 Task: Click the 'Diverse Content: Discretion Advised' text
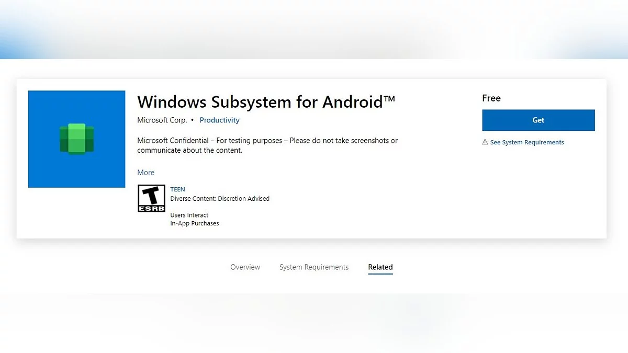point(220,199)
